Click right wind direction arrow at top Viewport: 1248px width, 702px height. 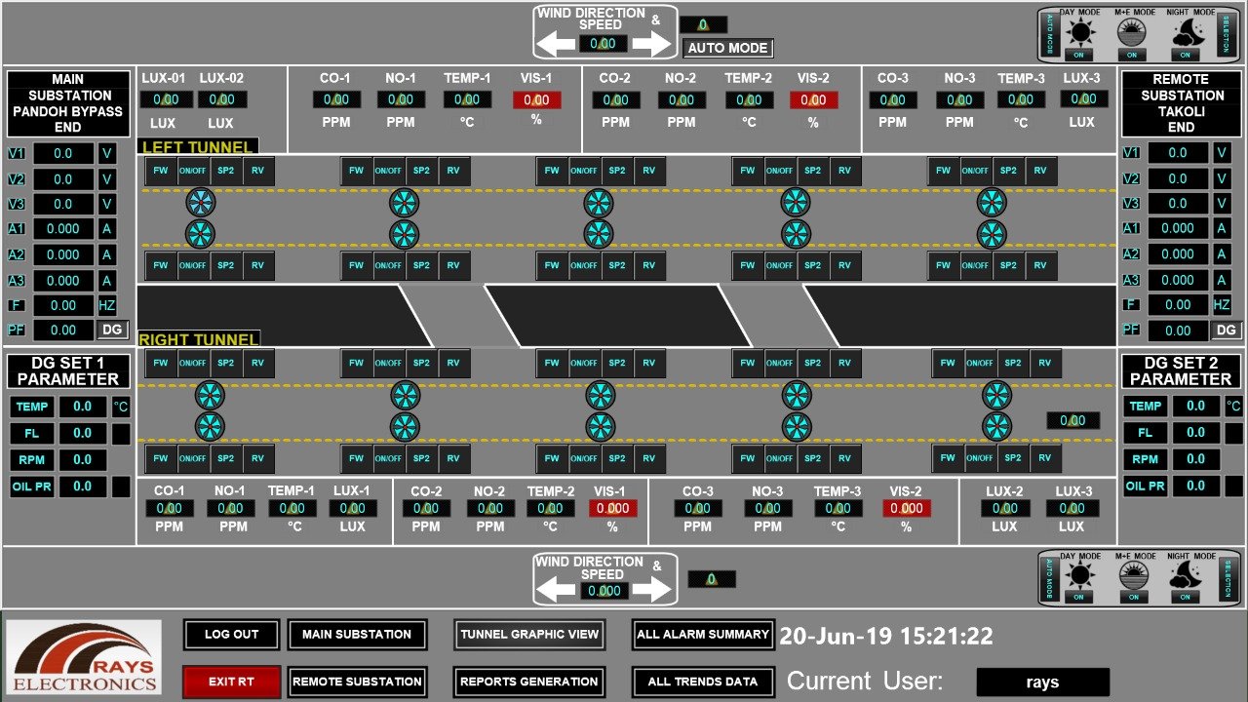652,44
